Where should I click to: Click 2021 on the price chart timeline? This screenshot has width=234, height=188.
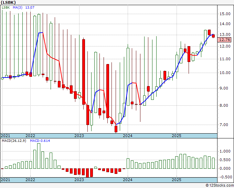point(6,136)
